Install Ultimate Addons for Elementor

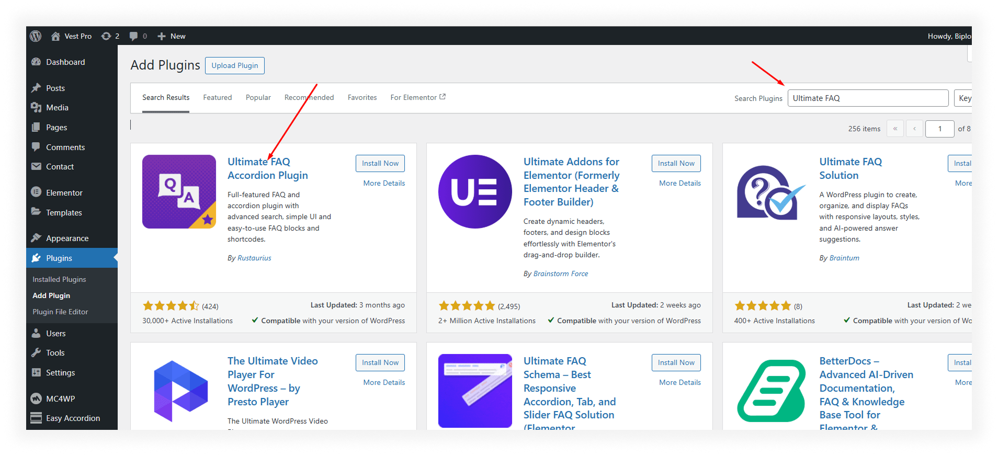click(676, 163)
